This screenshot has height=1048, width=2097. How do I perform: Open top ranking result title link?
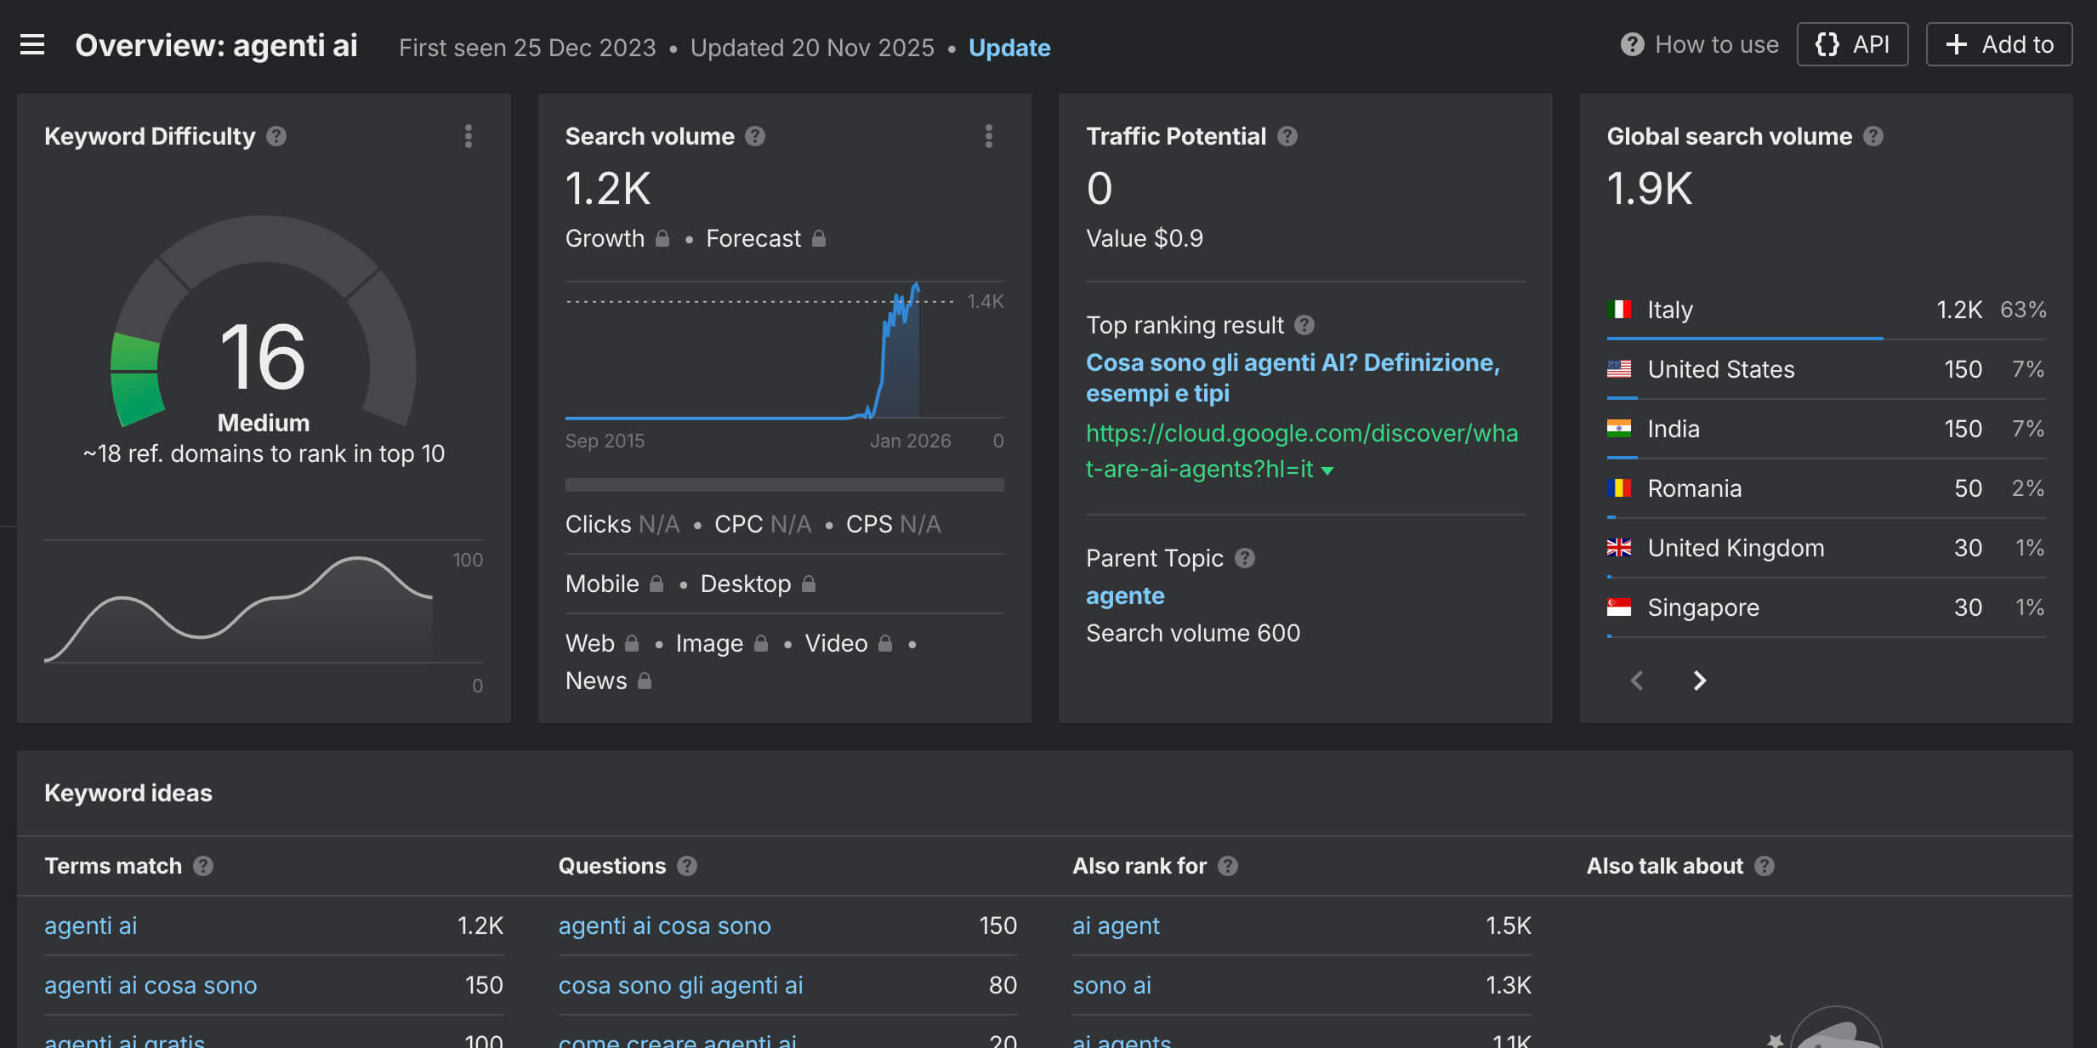[x=1293, y=378]
